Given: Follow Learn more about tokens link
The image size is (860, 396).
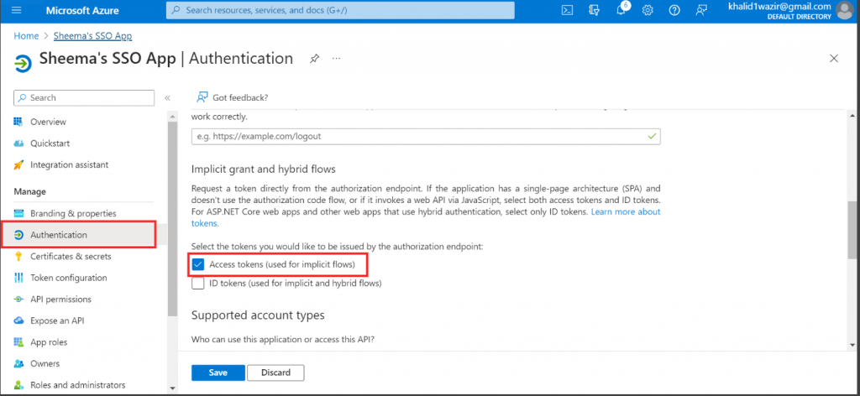Looking at the screenshot, I should (x=626, y=211).
